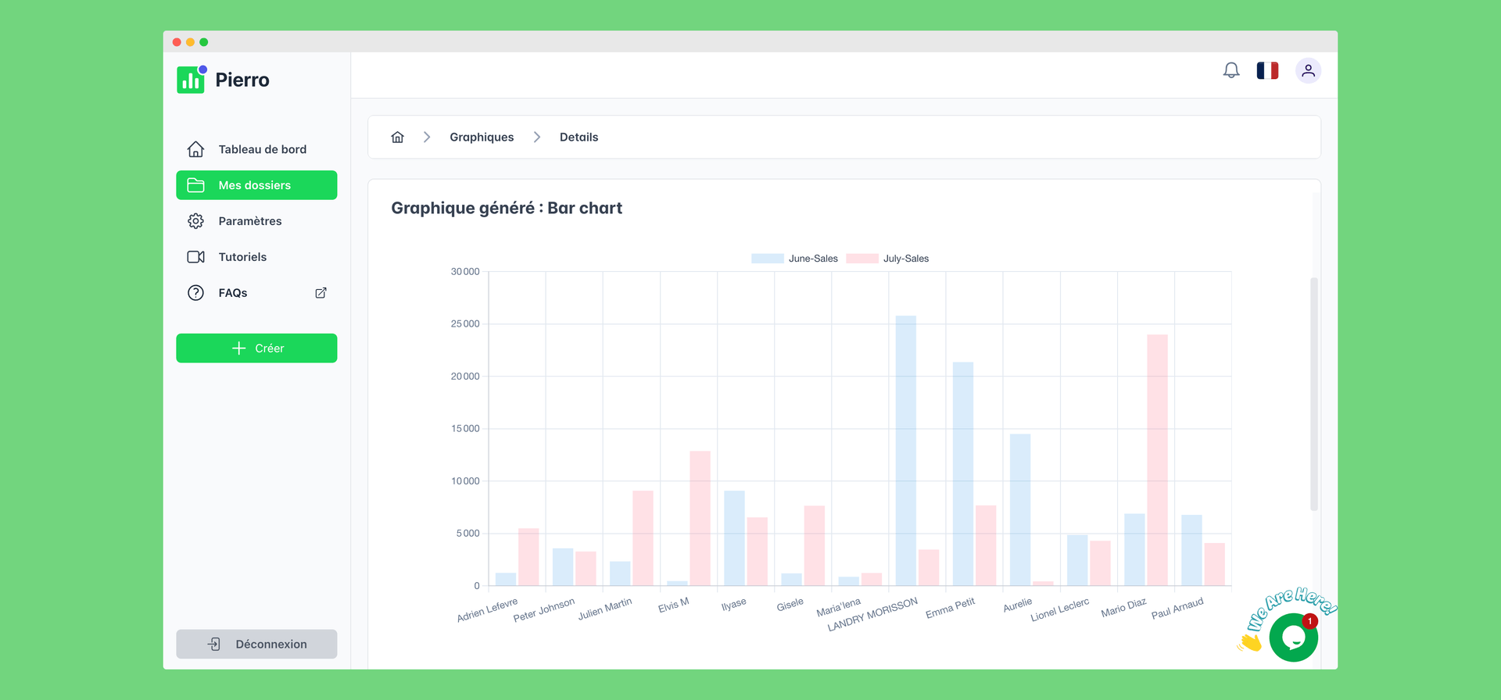Click the notification bell icon
Screen dimensions: 1501x700
pyautogui.click(x=1231, y=71)
